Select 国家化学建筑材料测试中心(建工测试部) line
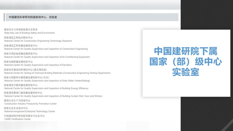The image size is (233, 131). pyautogui.click(x=25, y=70)
